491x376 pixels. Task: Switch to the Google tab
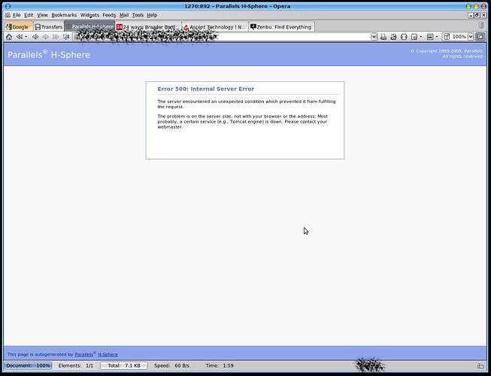click(19, 27)
